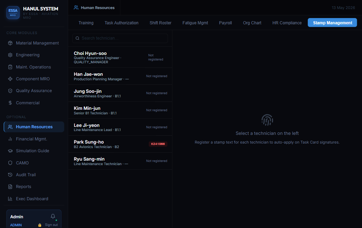The image size is (362, 228).
Task: Click Not registered status for Ryu Sang-min
Action: point(156,161)
